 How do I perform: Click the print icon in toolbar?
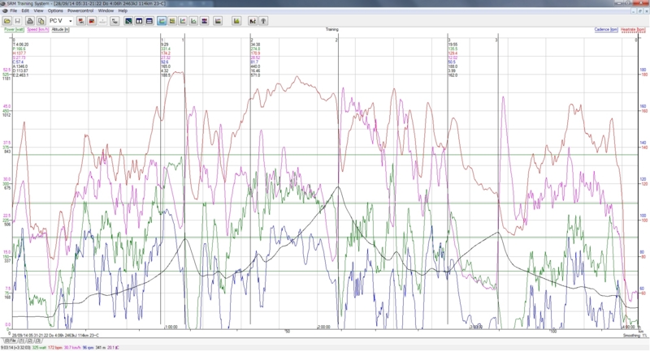30,21
